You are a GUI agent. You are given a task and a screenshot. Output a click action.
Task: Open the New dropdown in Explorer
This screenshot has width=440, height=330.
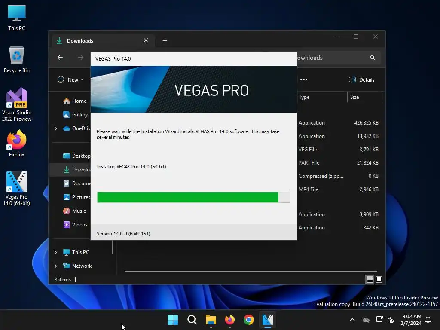[x=70, y=79]
